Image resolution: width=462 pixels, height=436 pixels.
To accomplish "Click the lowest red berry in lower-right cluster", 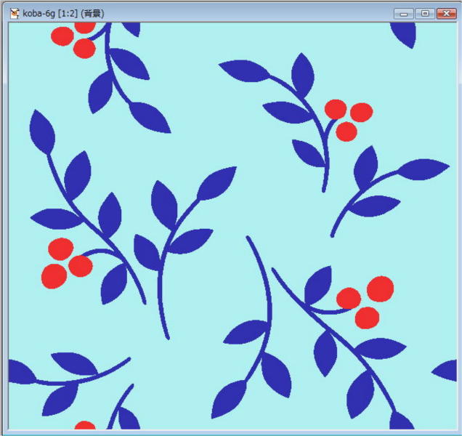I will pyautogui.click(x=367, y=318).
